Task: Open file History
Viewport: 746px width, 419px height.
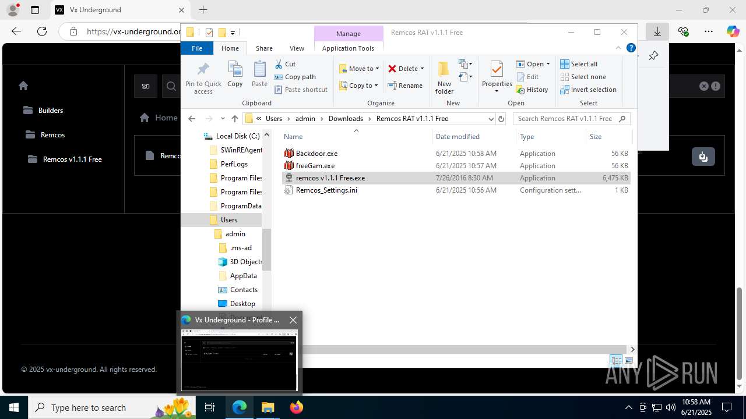Action: 532,90
